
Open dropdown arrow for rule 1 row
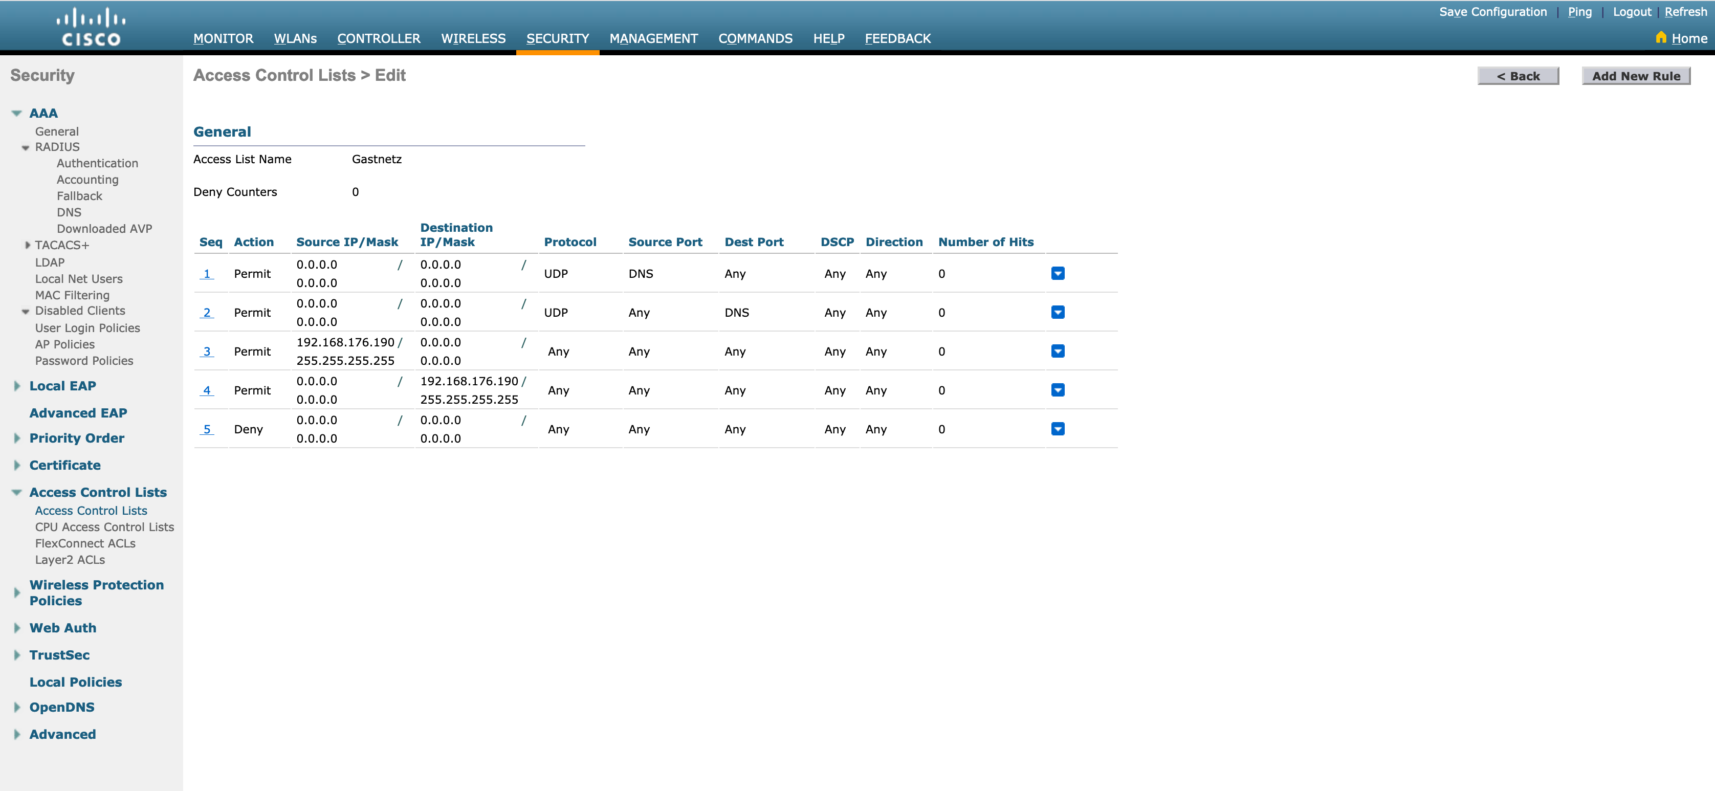(x=1057, y=273)
